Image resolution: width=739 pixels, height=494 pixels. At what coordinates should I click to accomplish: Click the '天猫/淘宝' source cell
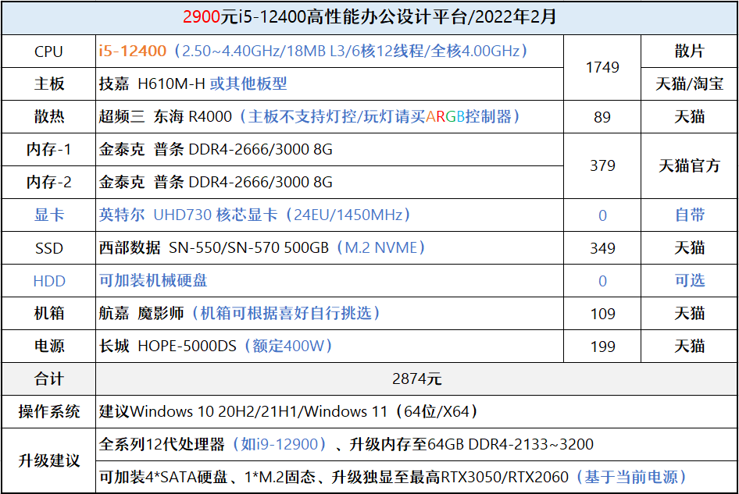tap(689, 84)
